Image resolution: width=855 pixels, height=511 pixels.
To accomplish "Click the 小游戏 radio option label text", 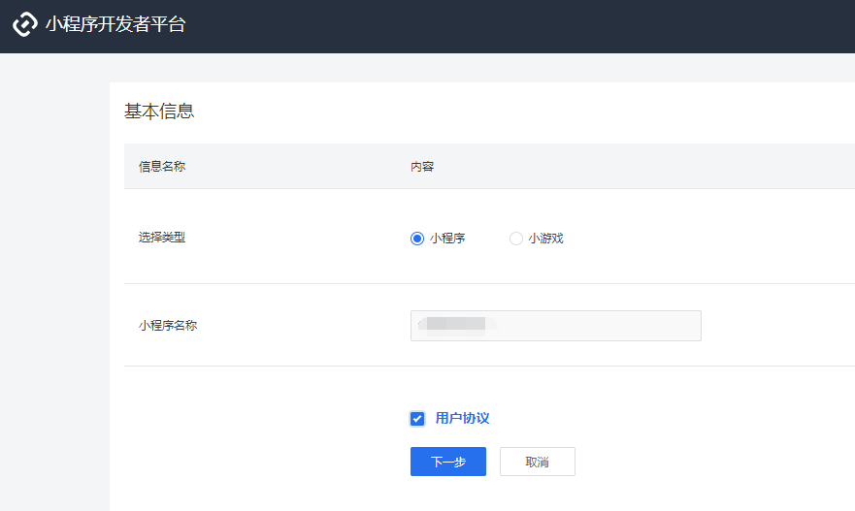I will pos(545,239).
